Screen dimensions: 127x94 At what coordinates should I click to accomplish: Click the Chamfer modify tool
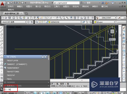click(x=124, y=75)
